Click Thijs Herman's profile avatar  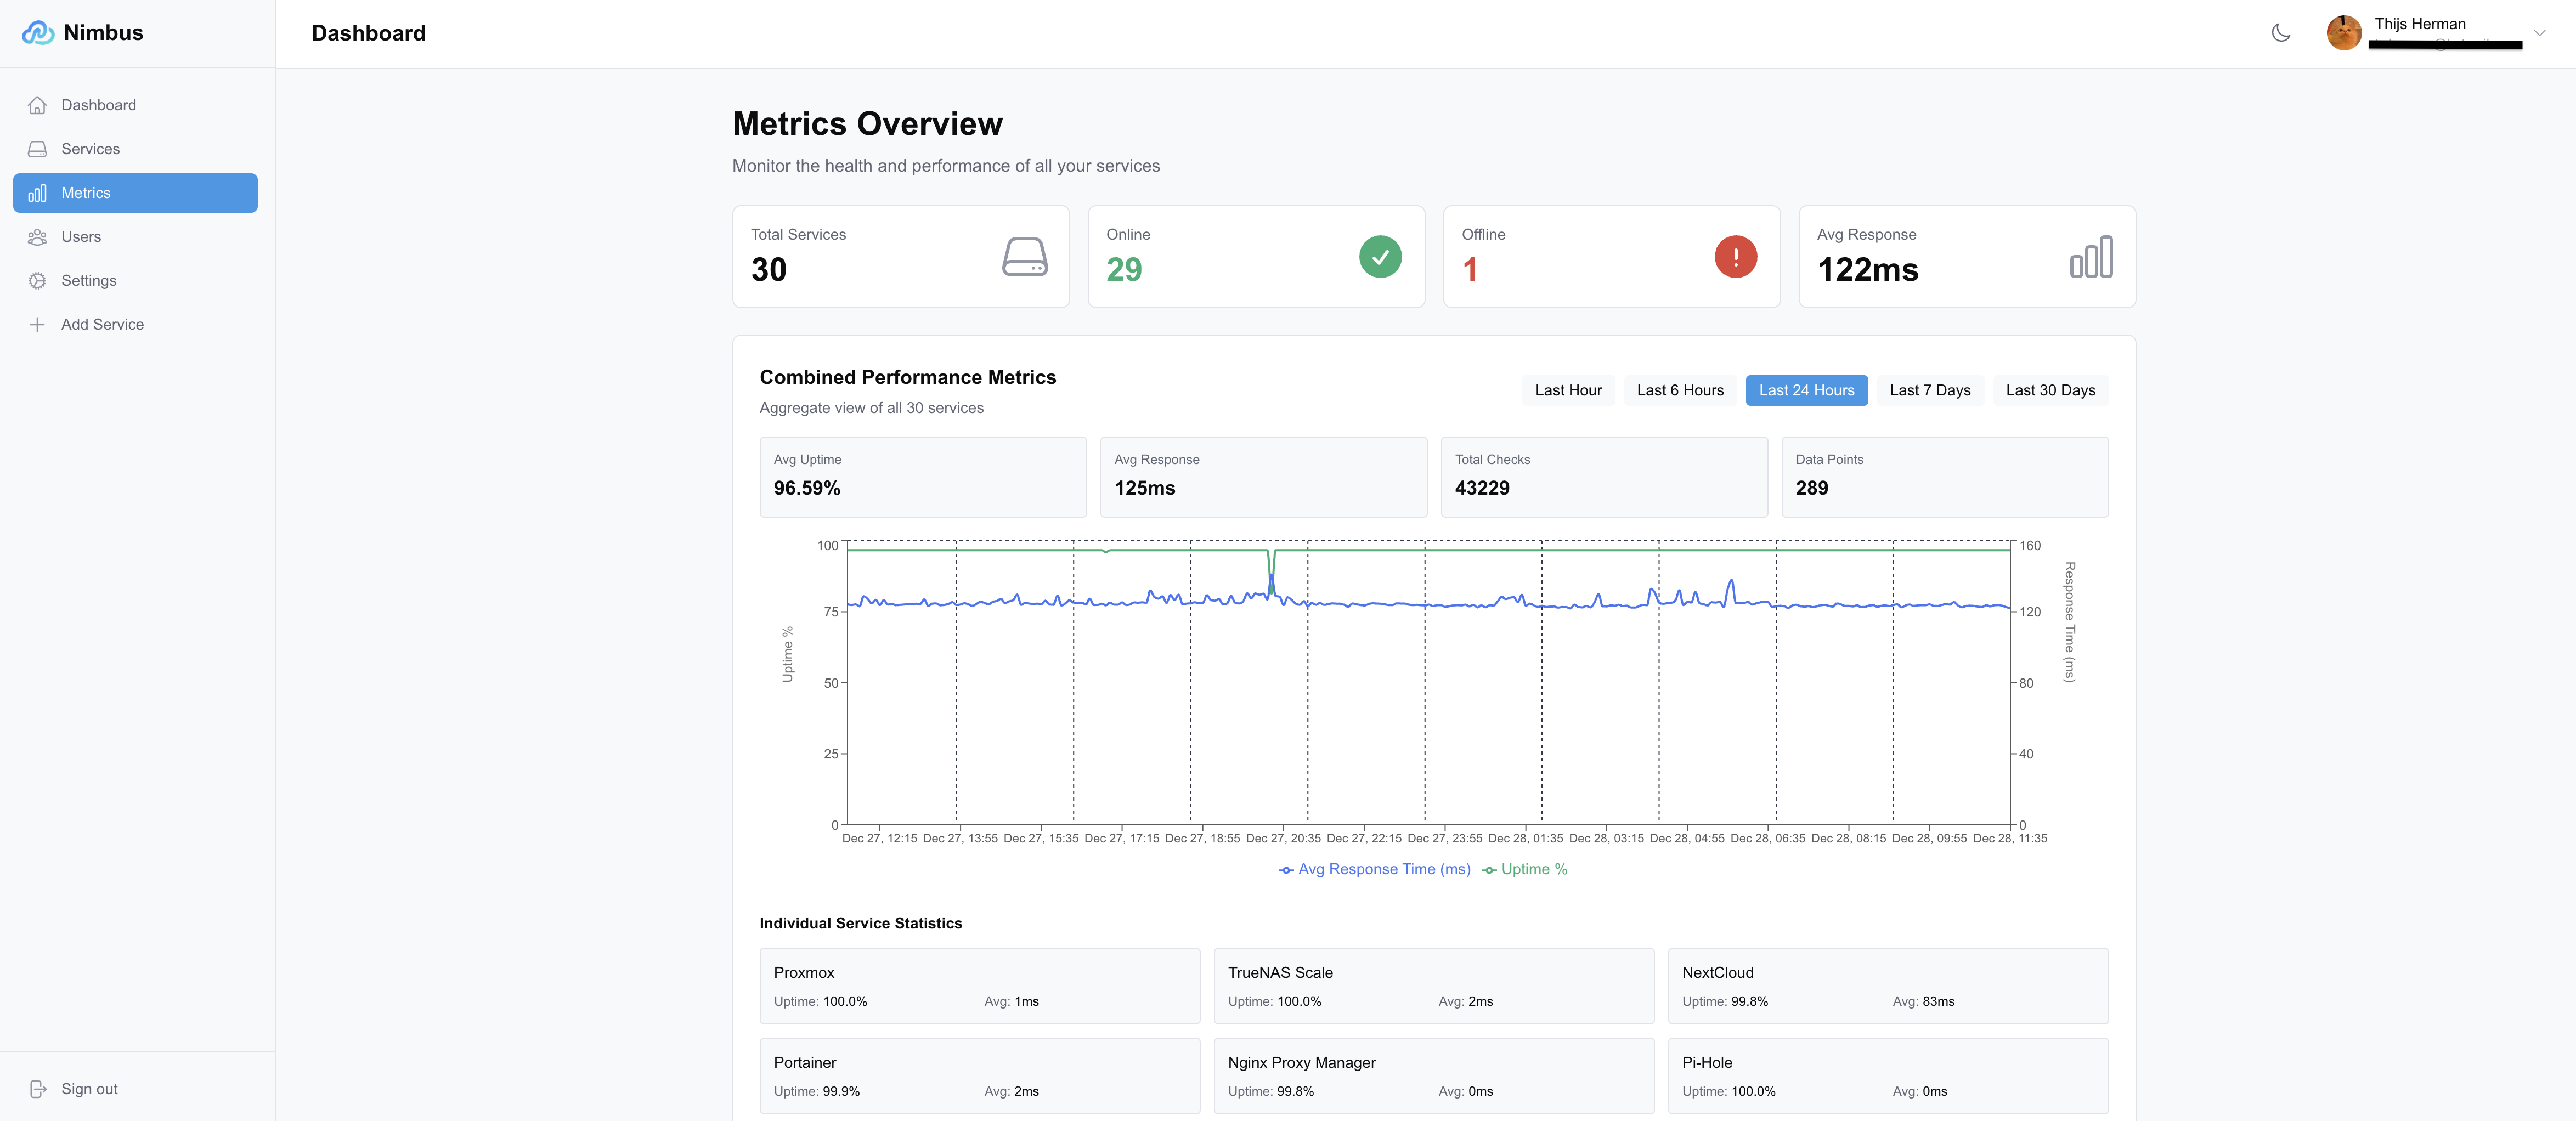pyautogui.click(x=2344, y=32)
